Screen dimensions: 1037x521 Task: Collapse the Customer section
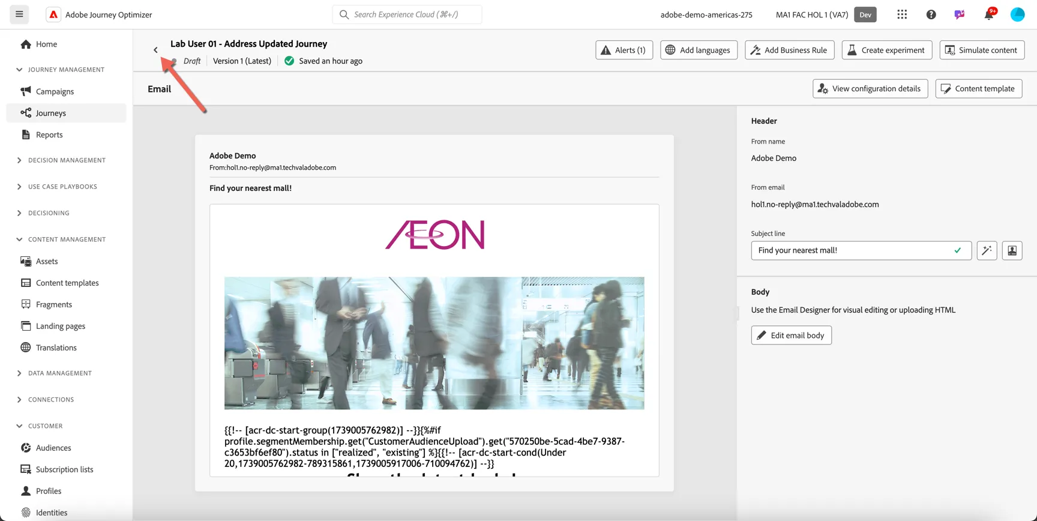click(39, 426)
